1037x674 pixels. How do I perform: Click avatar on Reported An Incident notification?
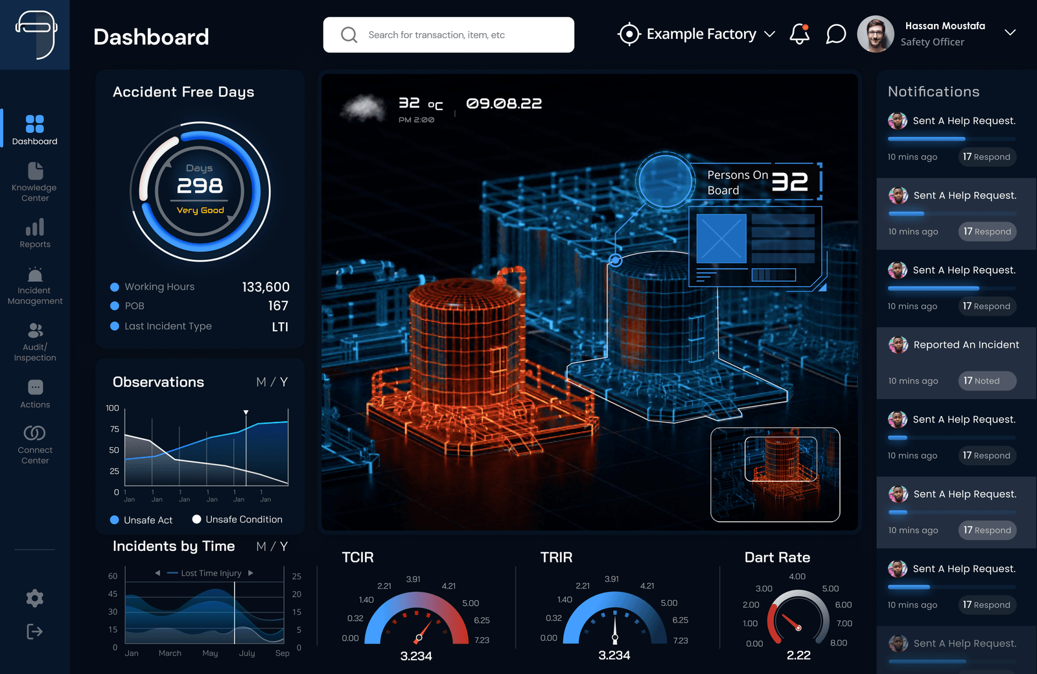click(898, 345)
